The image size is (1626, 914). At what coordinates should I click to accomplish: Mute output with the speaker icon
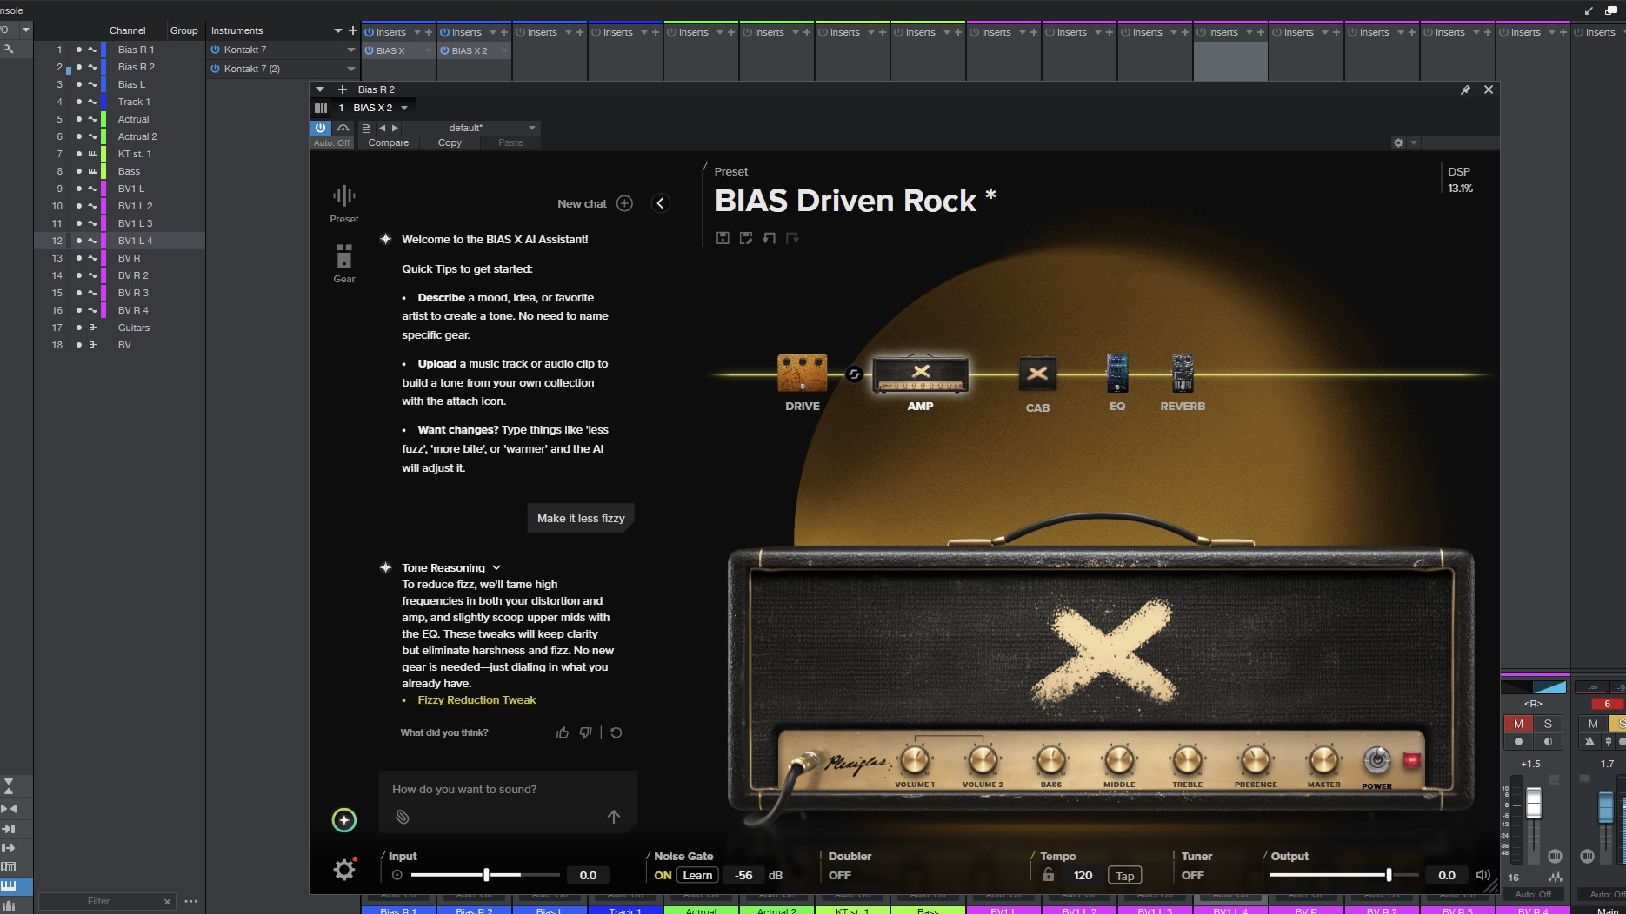click(1483, 875)
